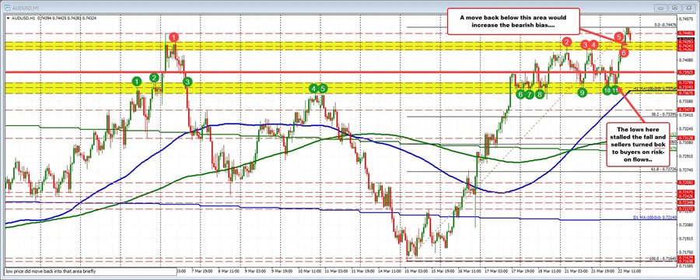
Task: Click the 0.71585 price axis label
Action: (x=686, y=267)
